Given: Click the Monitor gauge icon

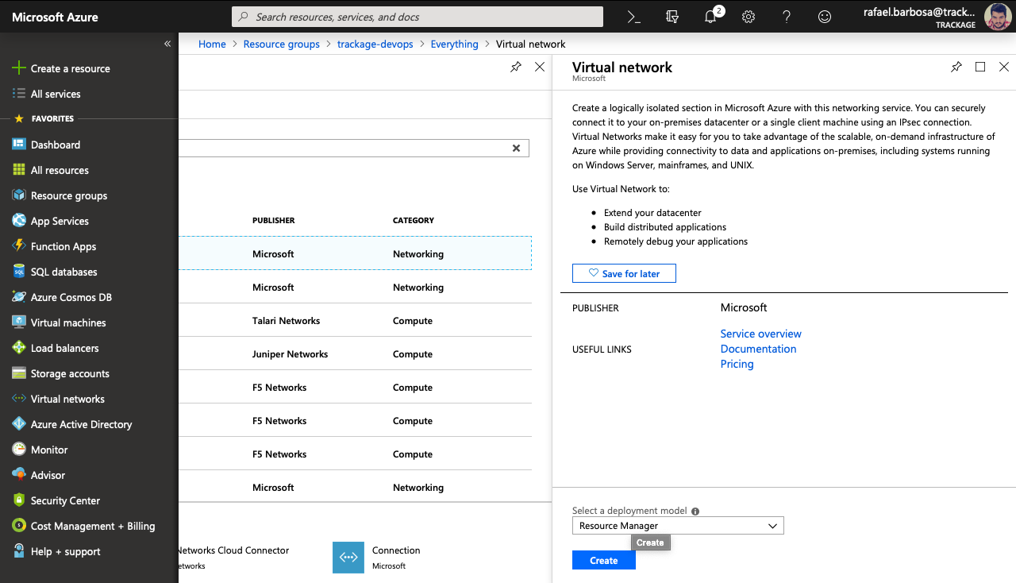Looking at the screenshot, I should tap(18, 450).
